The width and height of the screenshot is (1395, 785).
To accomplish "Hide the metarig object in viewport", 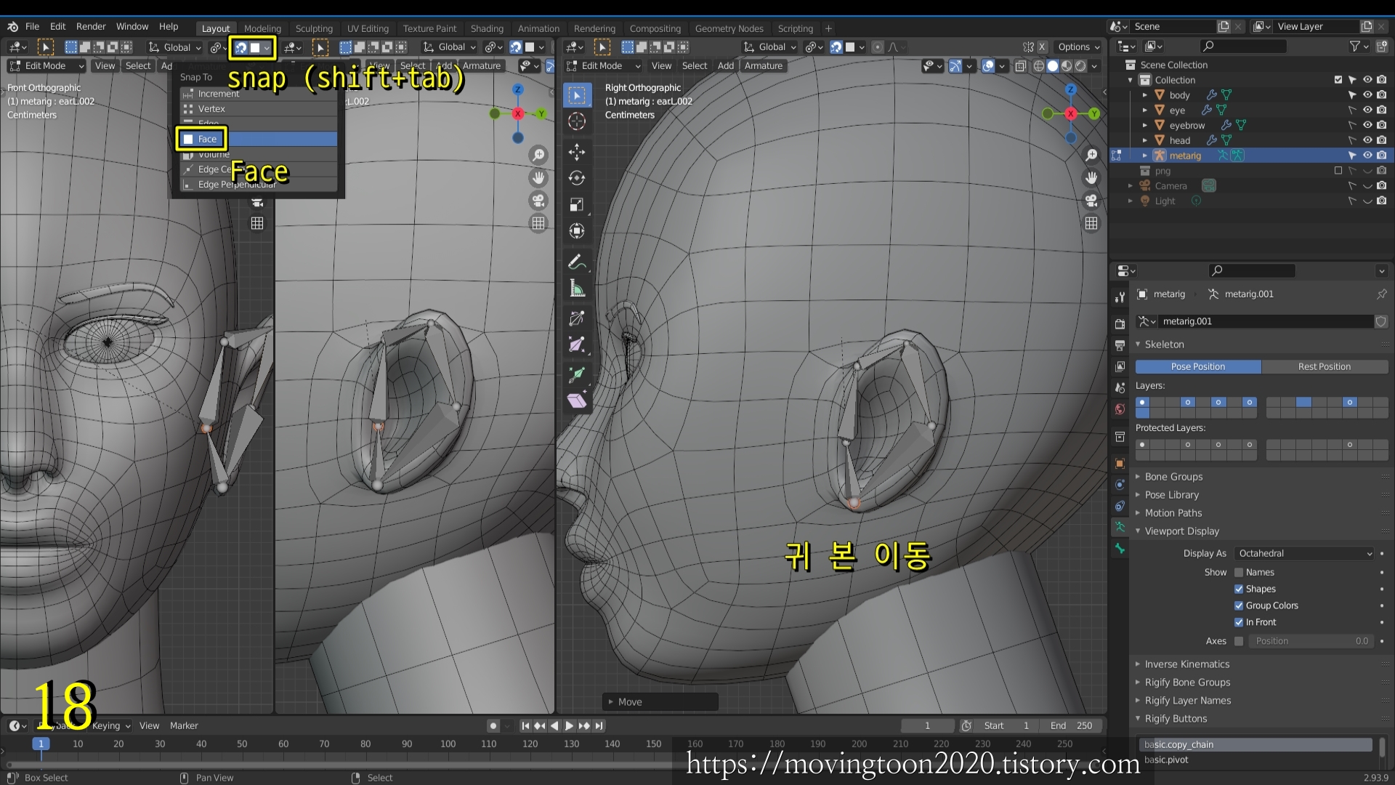I will 1367,156.
